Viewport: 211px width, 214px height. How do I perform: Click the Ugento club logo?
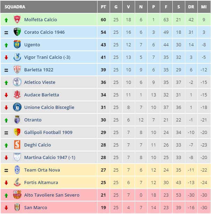[17, 45]
